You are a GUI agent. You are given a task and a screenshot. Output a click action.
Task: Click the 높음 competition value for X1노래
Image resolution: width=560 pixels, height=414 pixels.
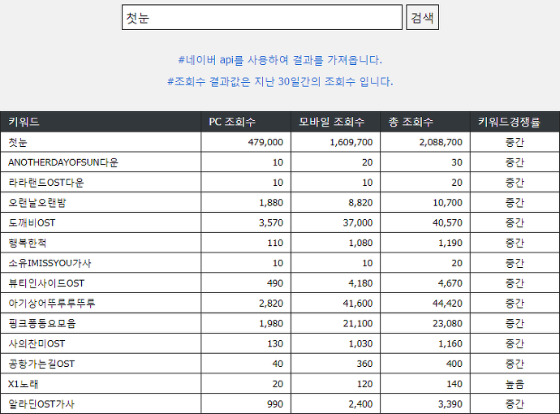point(515,384)
